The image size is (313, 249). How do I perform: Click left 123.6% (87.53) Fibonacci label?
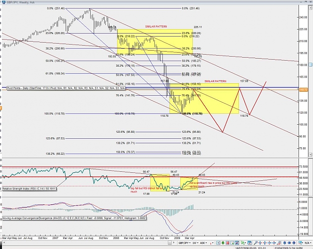click(55, 138)
